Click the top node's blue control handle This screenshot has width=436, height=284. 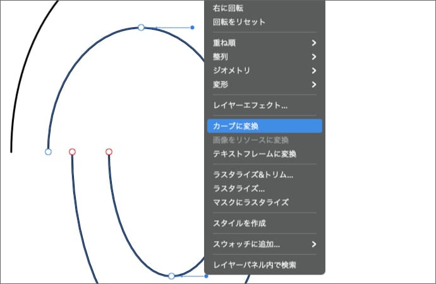pyautogui.click(x=192, y=28)
